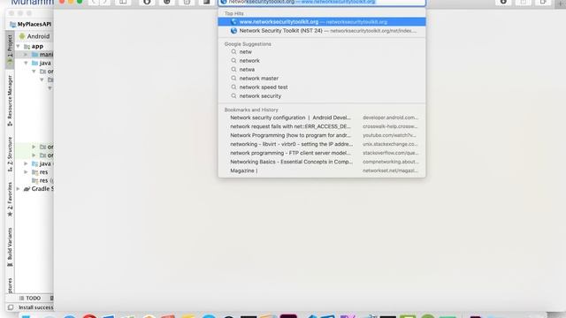This screenshot has height=318, width=566.
Task: Click the Android robot icon in project header
Action: 22,36
